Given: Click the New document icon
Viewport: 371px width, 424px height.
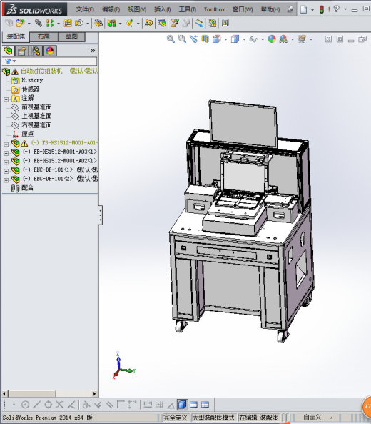Looking at the screenshot, I should (x=304, y=9).
